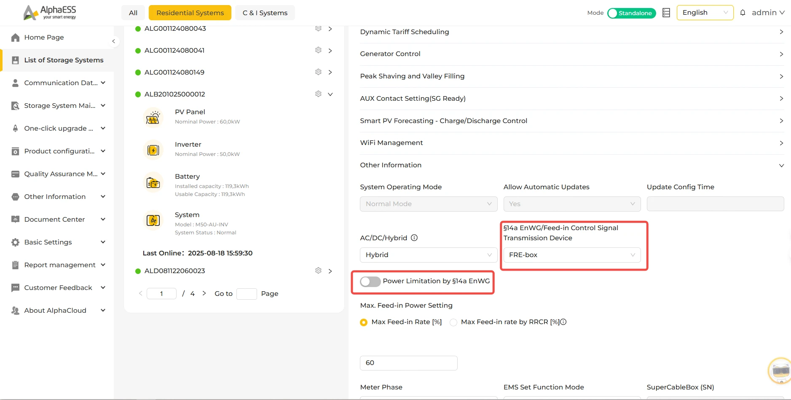The height and width of the screenshot is (400, 791).
Task: Click the layout list icon near language
Action: click(666, 13)
